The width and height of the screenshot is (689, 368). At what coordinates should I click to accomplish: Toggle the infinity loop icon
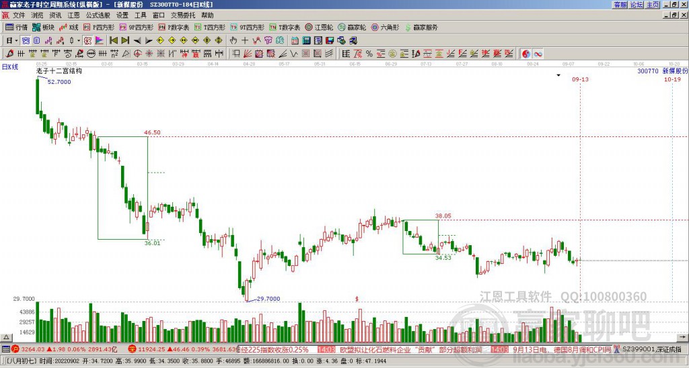pyautogui.click(x=538, y=54)
